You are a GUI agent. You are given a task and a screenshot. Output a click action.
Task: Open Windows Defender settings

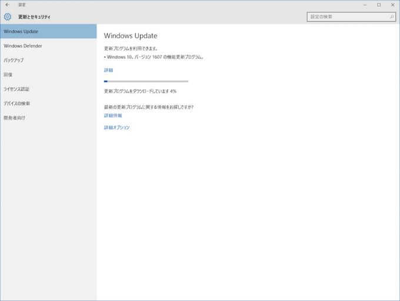click(48, 46)
